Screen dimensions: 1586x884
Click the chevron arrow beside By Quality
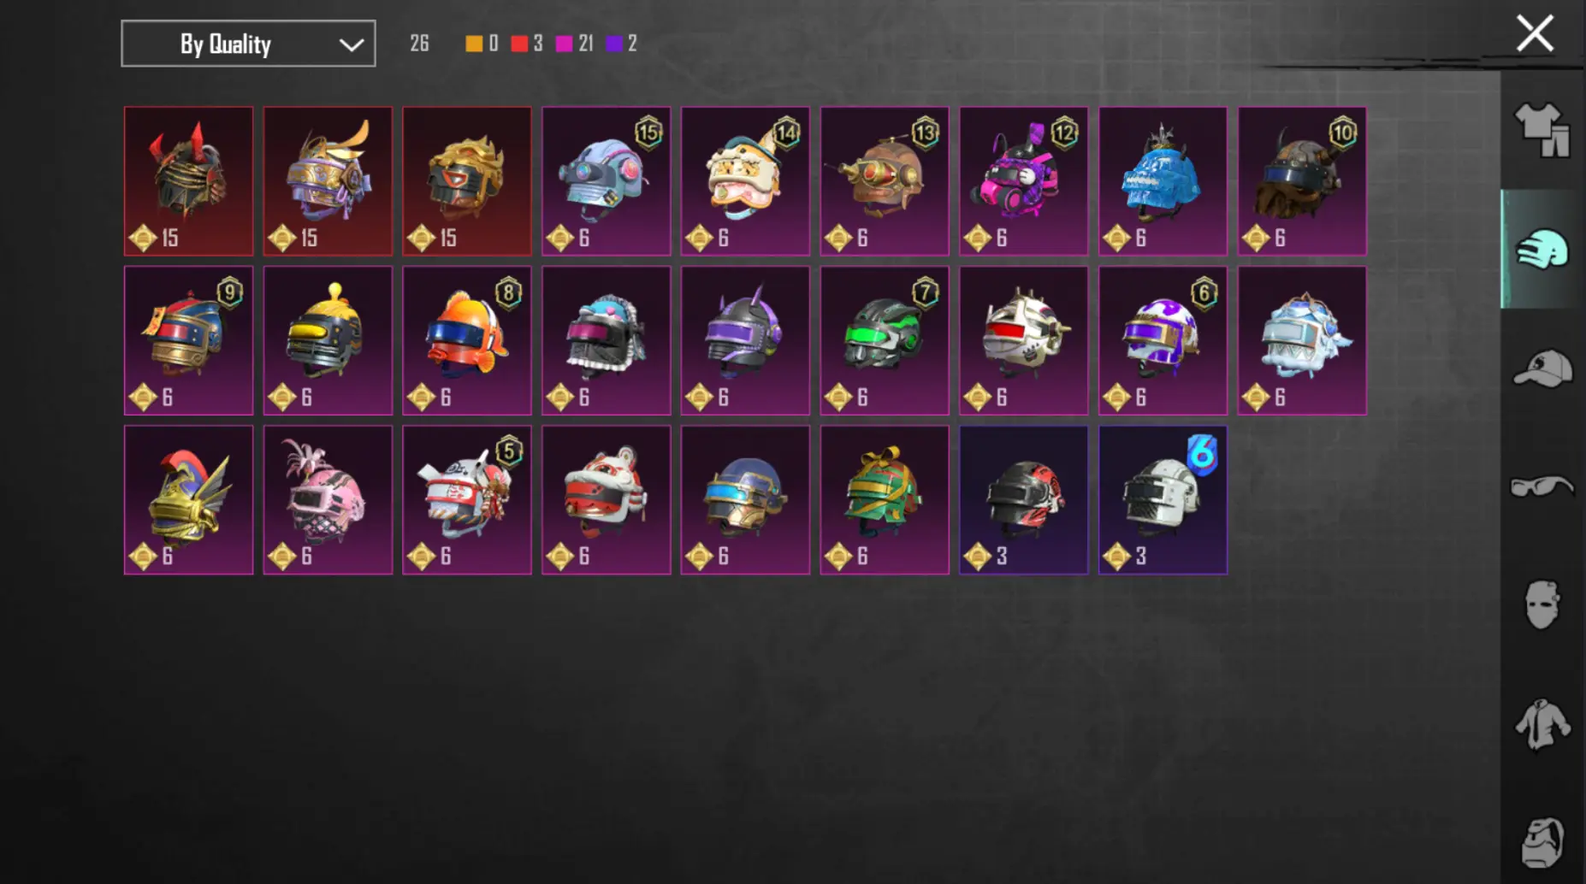tap(351, 45)
